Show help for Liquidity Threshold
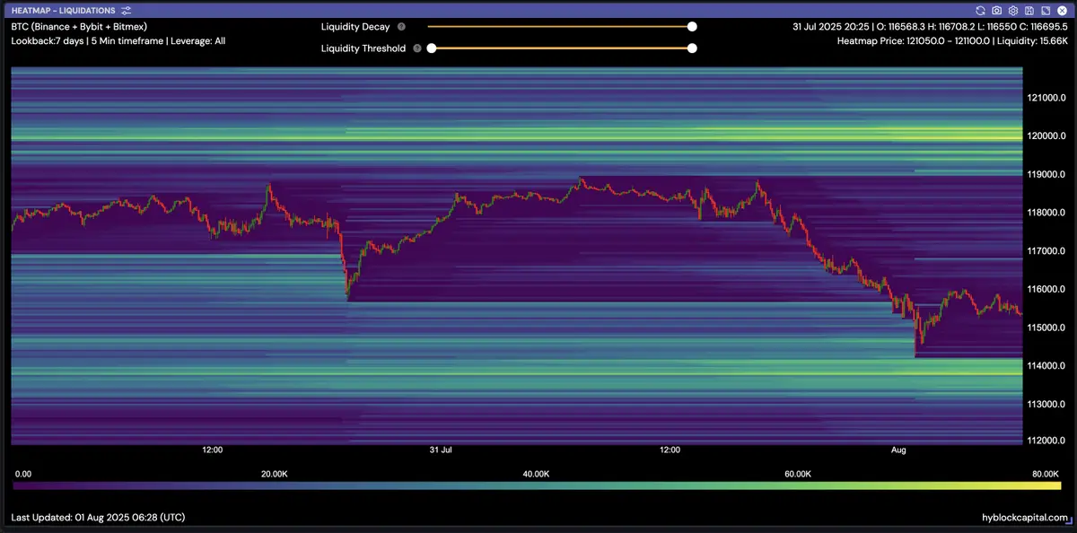 417,48
